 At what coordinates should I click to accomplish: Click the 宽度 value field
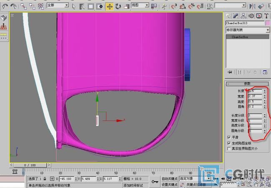click(255, 96)
